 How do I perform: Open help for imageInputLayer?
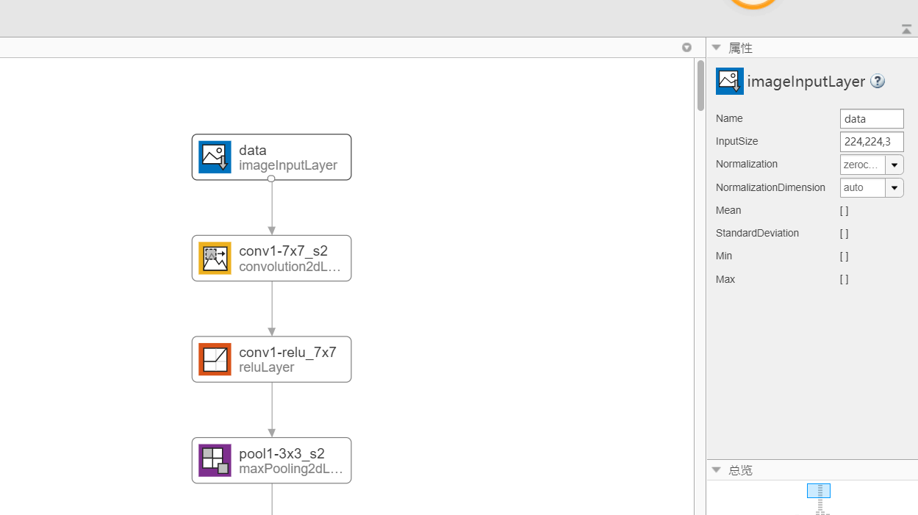coord(878,82)
